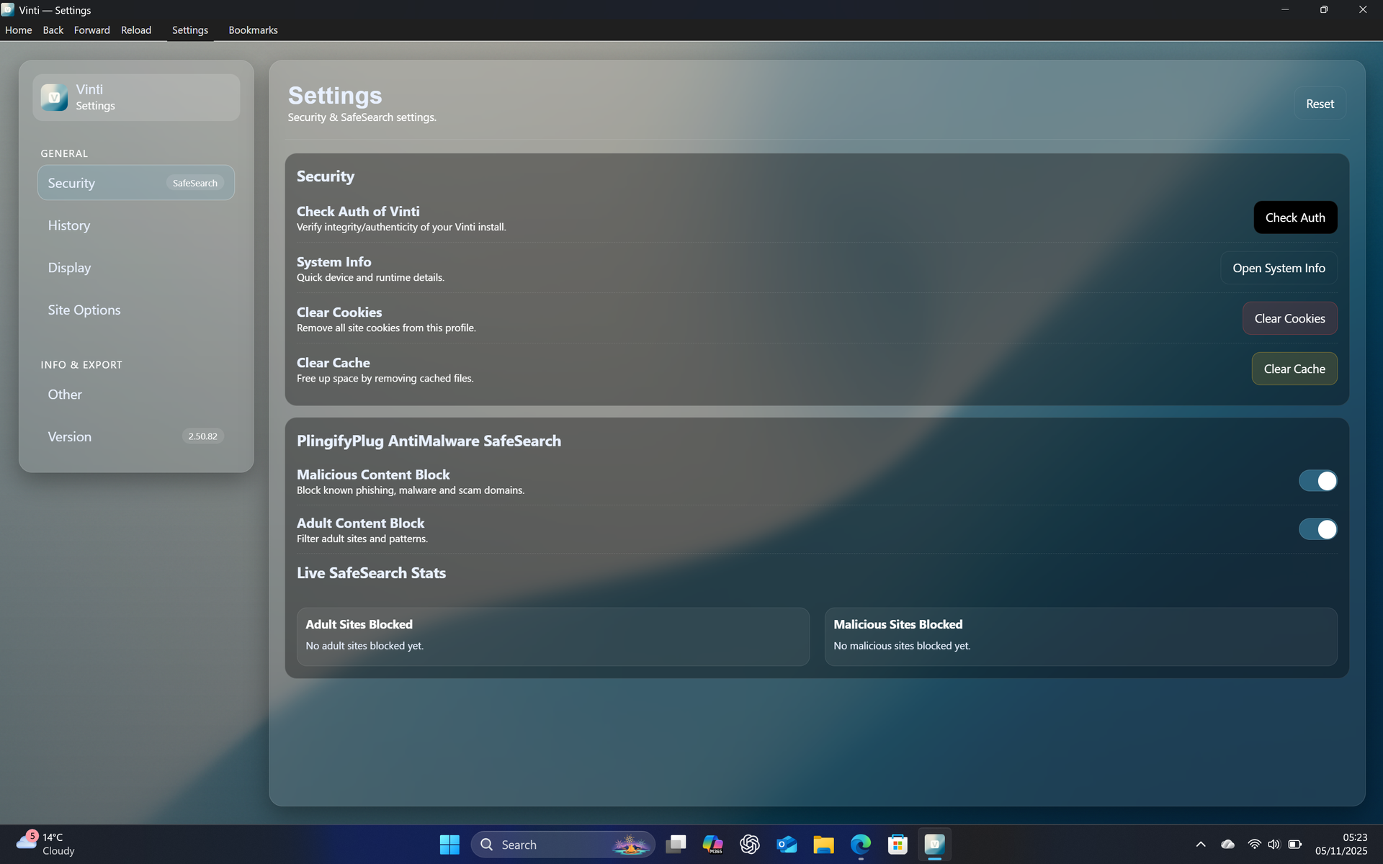This screenshot has width=1383, height=864.
Task: Open File Explorer taskbar icon
Action: 823,845
